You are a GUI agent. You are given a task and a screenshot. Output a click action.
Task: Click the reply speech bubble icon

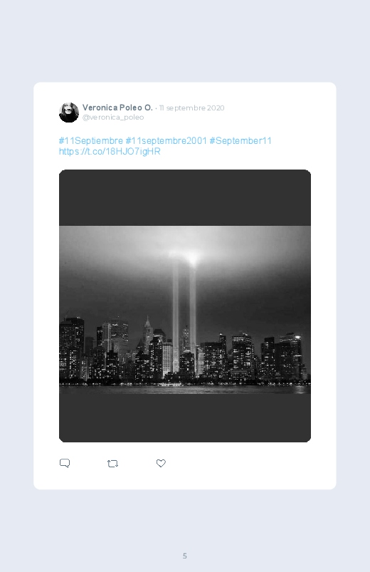pos(65,463)
